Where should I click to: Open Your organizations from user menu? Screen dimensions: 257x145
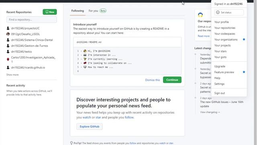coord(226,39)
